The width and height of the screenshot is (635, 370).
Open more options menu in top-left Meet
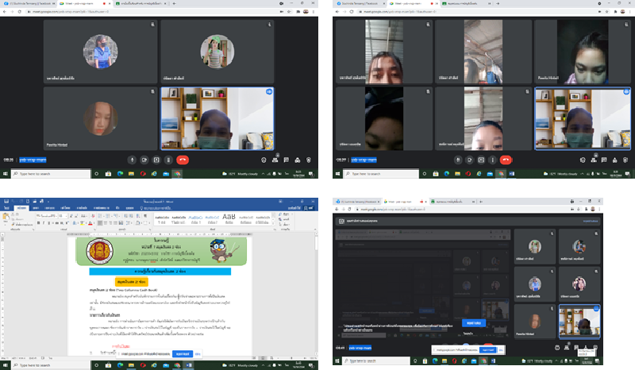pyautogui.click(x=168, y=159)
